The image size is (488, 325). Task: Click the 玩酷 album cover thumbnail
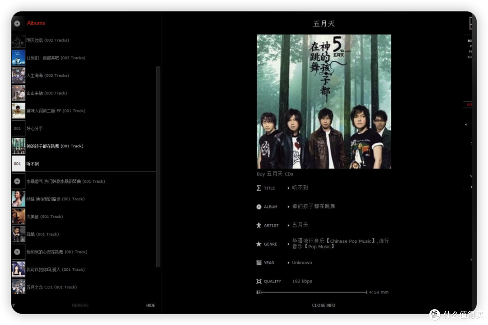[x=19, y=235]
